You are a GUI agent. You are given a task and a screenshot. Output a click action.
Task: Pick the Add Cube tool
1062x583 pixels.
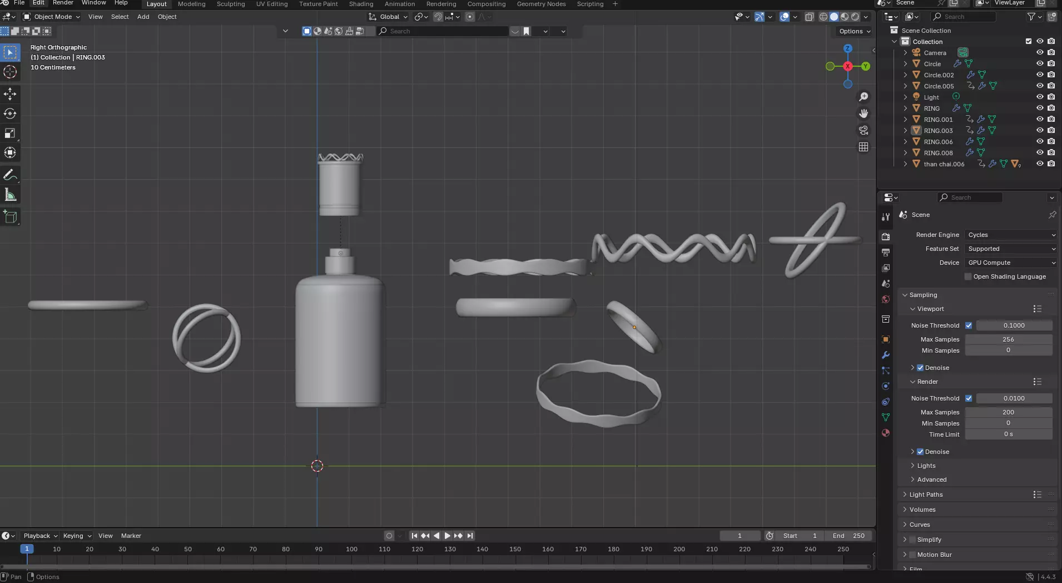pyautogui.click(x=10, y=217)
